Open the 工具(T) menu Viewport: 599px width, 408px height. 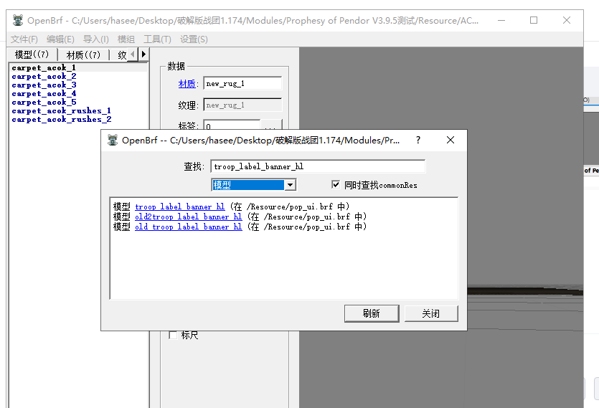(x=157, y=39)
